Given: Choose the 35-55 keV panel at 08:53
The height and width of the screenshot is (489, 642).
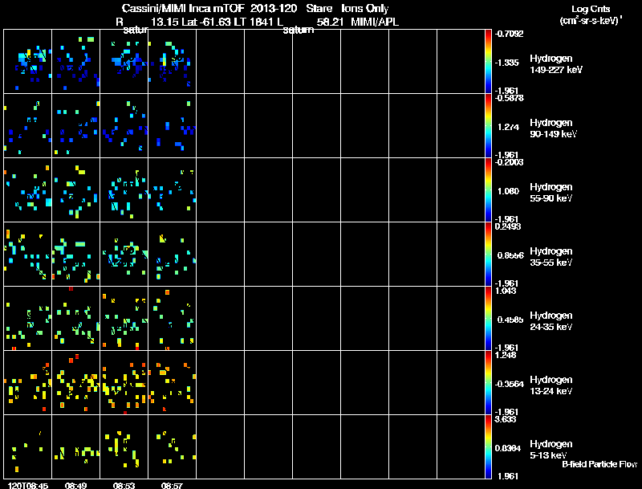Looking at the screenshot, I should pos(124,255).
